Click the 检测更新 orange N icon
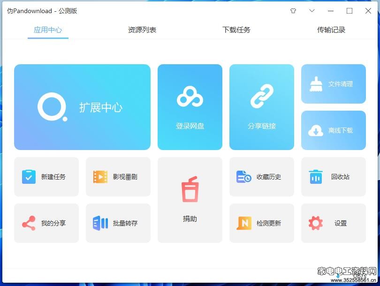 (244, 223)
